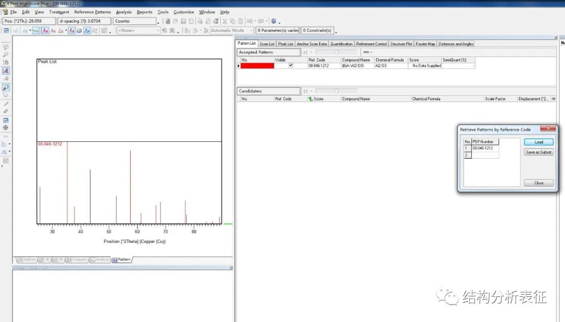The height and width of the screenshot is (322, 565).
Task: Click the hand-pointer icon in left toolbar
Action: coord(6,62)
